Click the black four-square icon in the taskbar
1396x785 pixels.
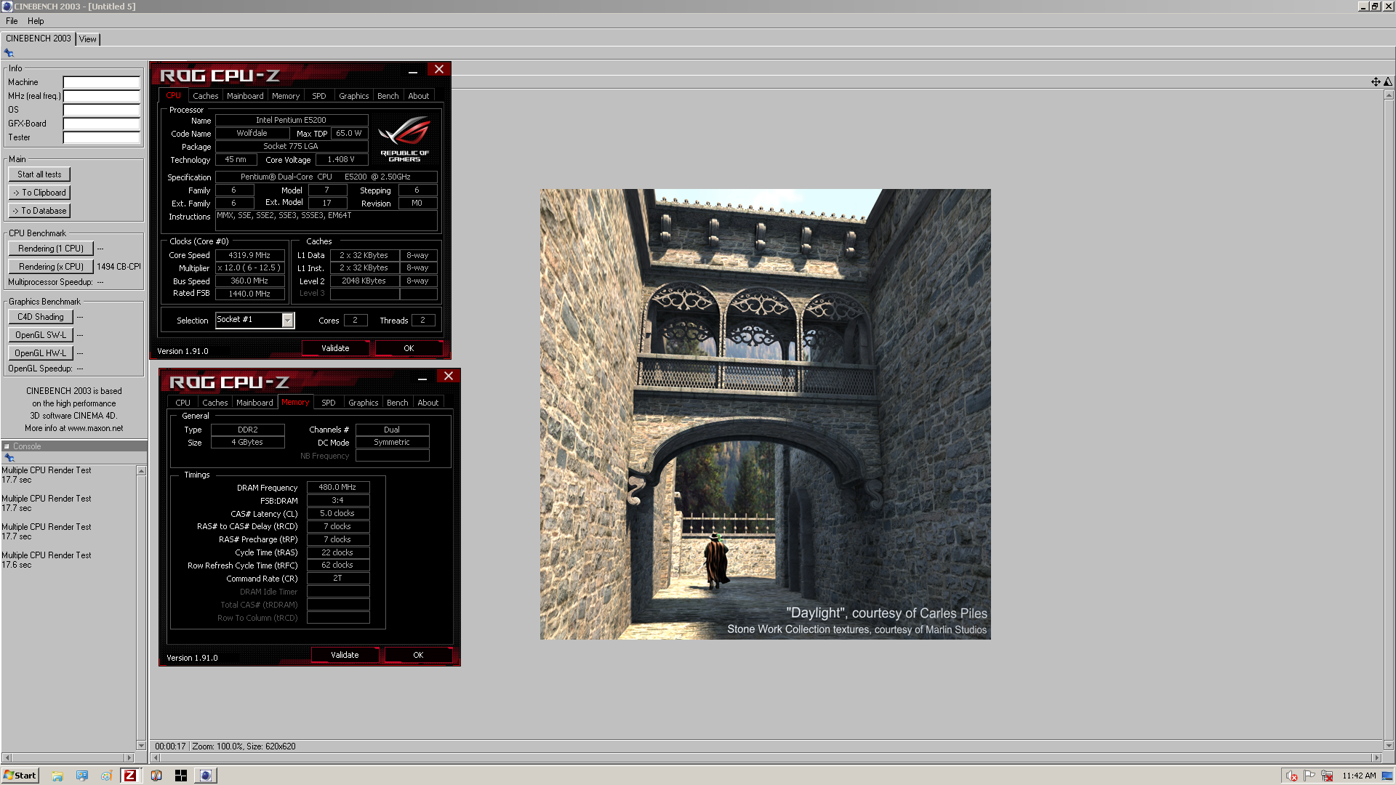click(181, 776)
